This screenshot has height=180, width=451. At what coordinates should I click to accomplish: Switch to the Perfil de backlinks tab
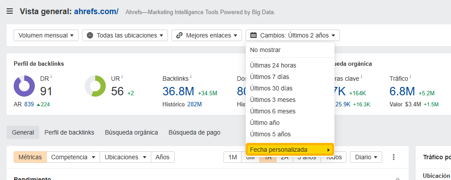click(x=69, y=132)
